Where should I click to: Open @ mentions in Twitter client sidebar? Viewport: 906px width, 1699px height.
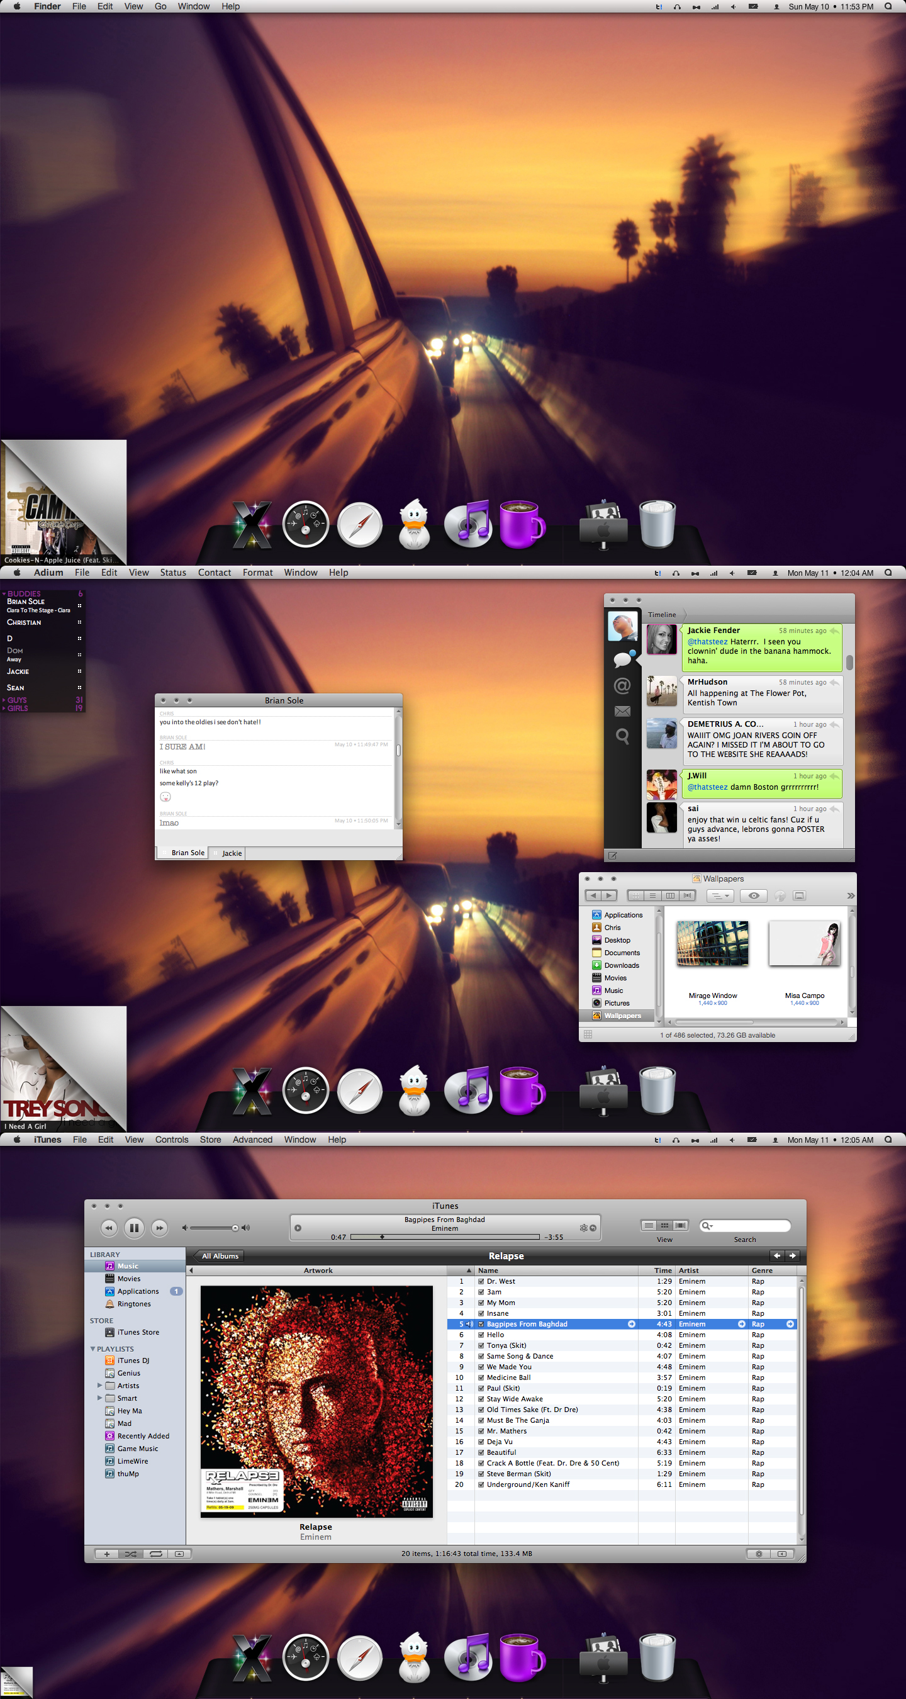coord(622,686)
